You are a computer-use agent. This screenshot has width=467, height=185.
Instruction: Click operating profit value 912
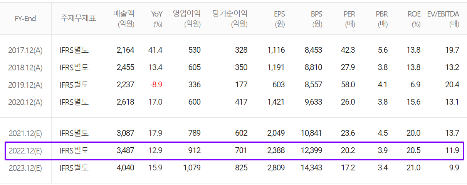pyautogui.click(x=195, y=150)
